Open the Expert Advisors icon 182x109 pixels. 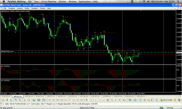click(179, 100)
